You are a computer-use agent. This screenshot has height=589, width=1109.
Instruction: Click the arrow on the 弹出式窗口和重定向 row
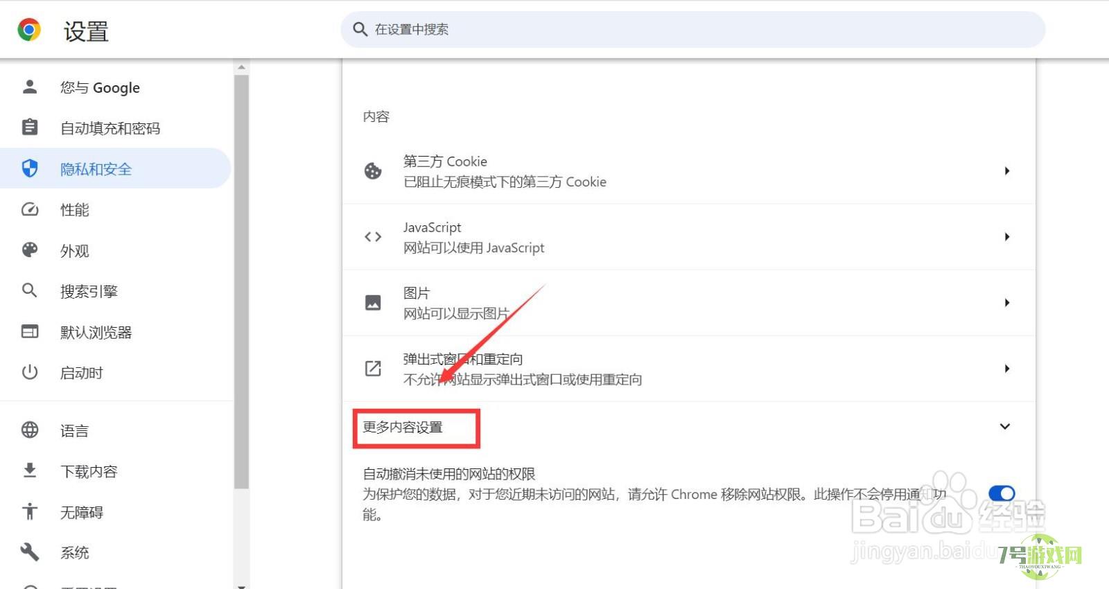(x=1006, y=369)
